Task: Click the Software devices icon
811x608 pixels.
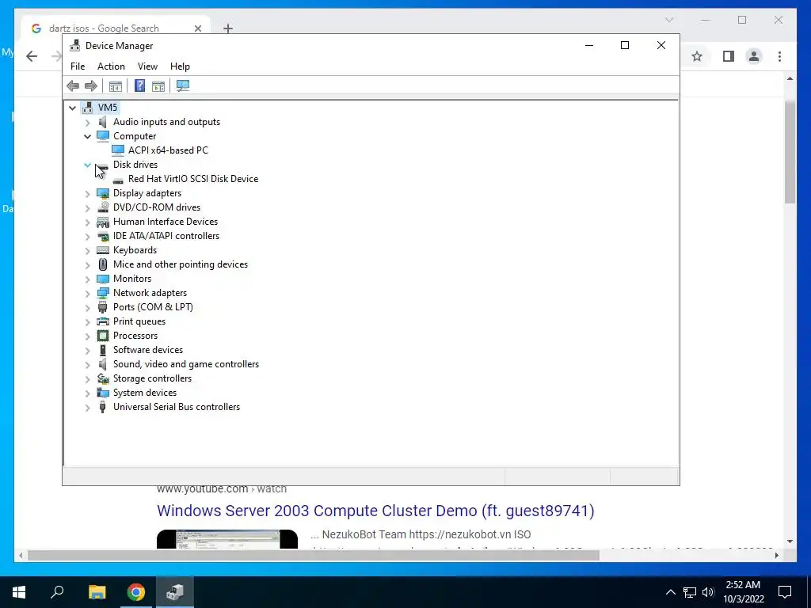Action: point(103,350)
